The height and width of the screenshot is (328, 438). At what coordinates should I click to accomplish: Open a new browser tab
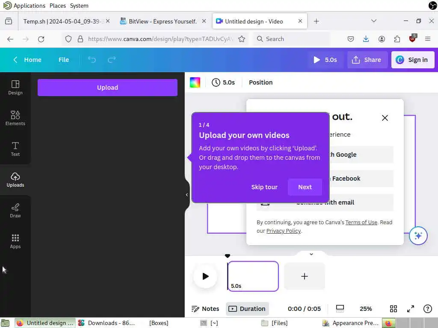316,21
